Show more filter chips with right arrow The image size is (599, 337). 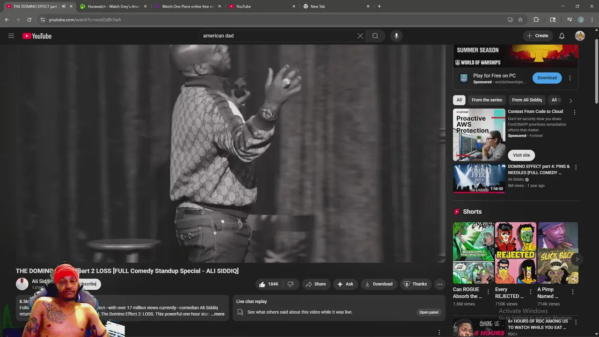[570, 100]
